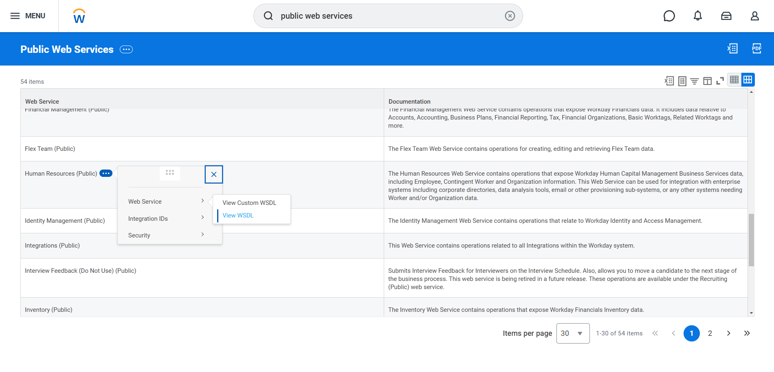
Task: Switch to standard grid view
Action: [x=748, y=80]
